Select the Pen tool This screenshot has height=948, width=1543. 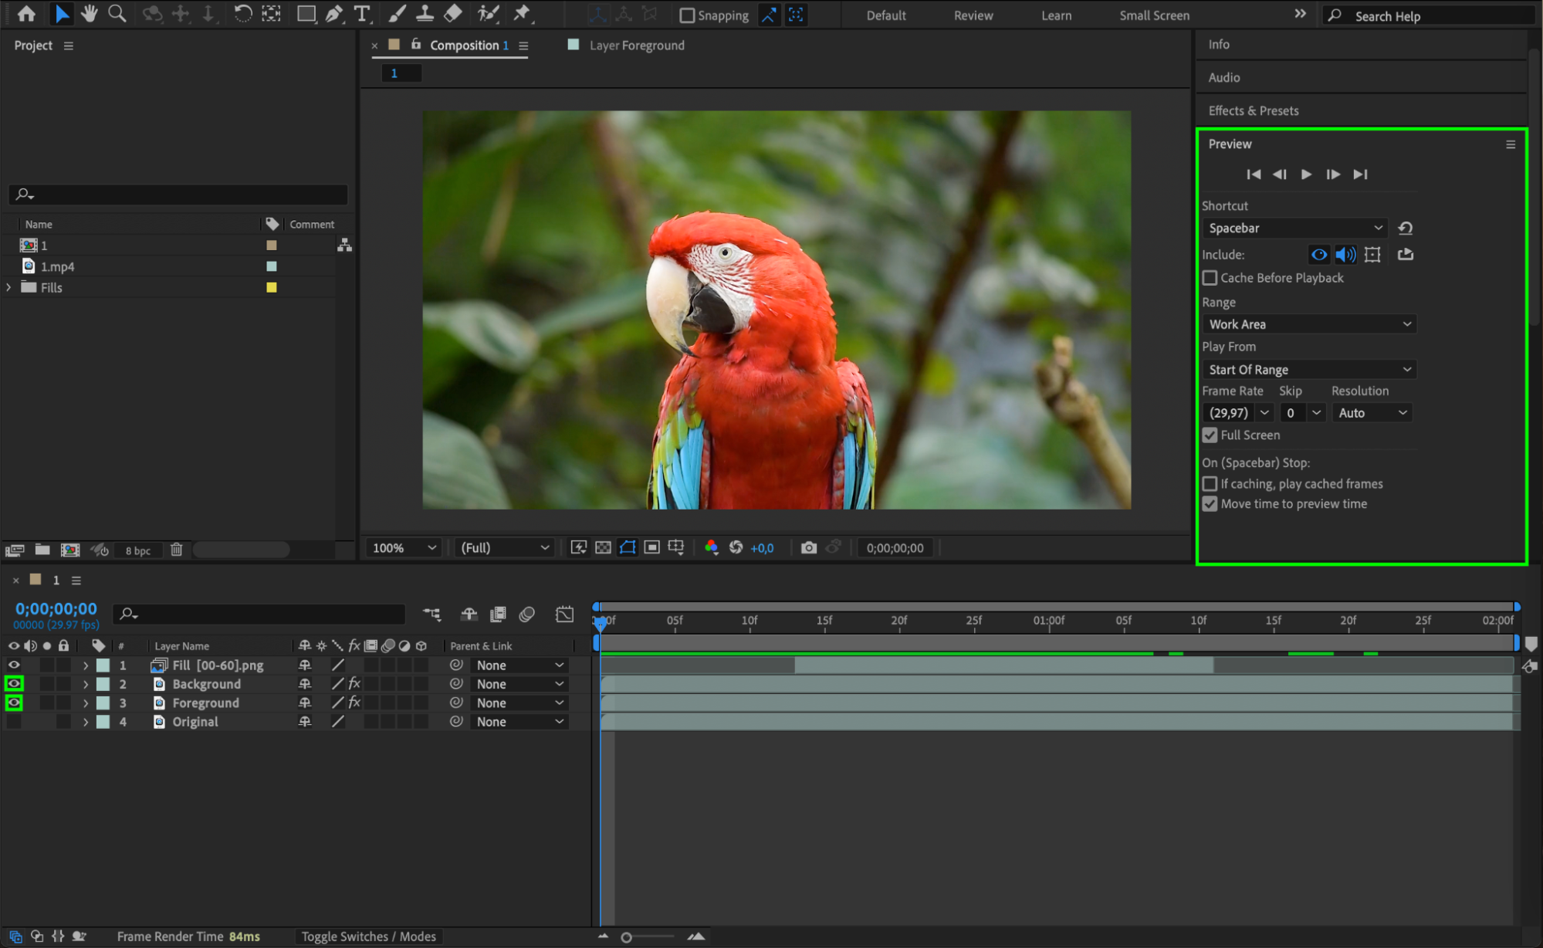click(334, 13)
